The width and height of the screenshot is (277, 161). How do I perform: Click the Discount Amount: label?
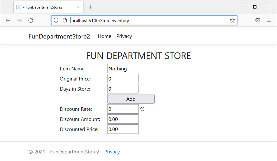[x=80, y=119]
